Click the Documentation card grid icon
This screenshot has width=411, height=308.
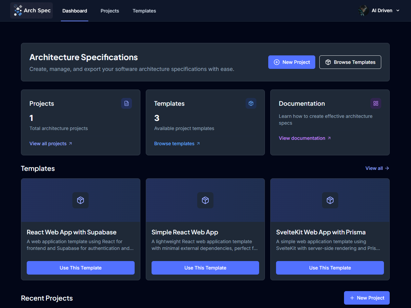[x=376, y=103]
